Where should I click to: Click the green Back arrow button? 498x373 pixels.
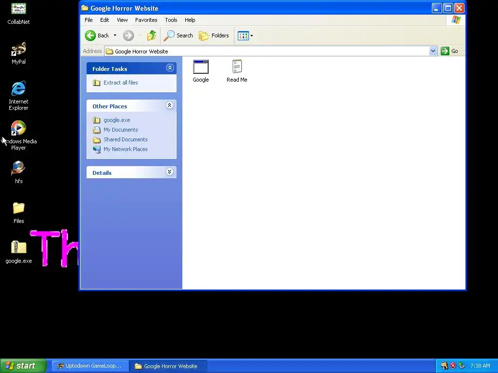[90, 35]
